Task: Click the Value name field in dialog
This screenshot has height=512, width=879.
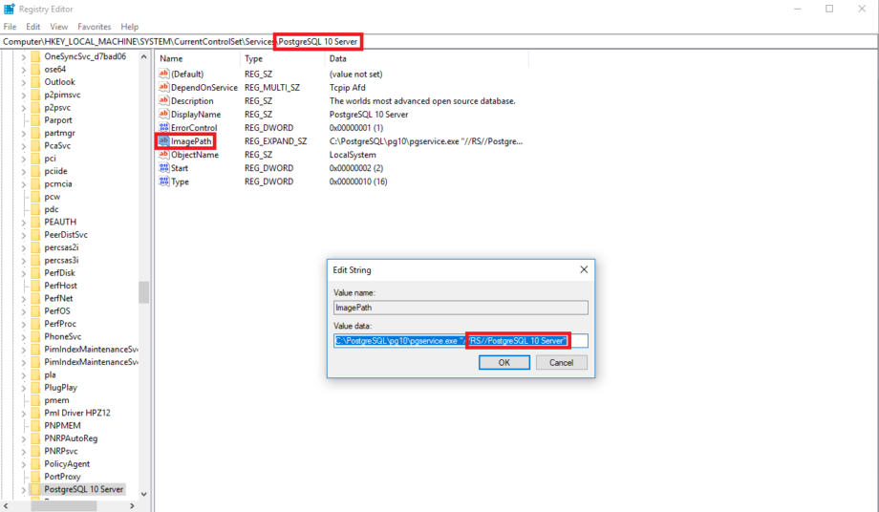Action: (461, 308)
